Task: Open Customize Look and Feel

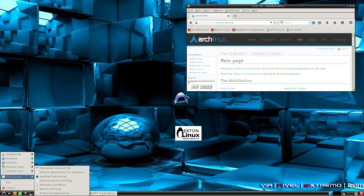Action: click(62, 168)
